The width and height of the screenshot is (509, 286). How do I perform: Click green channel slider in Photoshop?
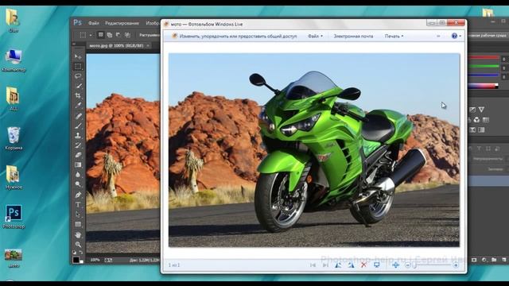484,67
